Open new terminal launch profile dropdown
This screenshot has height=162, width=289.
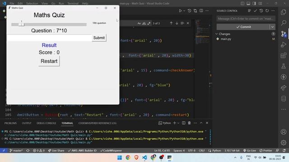178,123
